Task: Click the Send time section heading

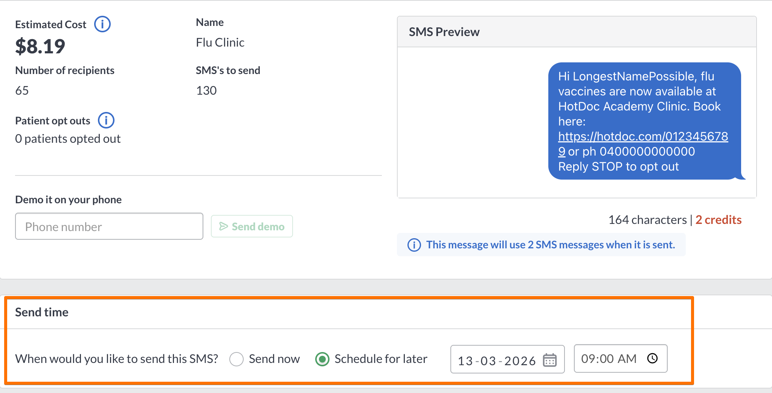Action: 42,312
